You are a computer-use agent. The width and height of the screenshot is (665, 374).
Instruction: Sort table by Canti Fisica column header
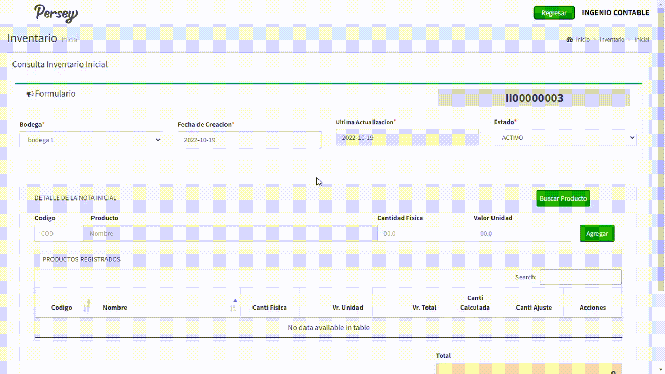pos(269,308)
